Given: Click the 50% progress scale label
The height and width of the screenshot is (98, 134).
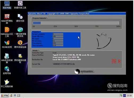Looking at the screenshot, I should click(x=76, y=26).
